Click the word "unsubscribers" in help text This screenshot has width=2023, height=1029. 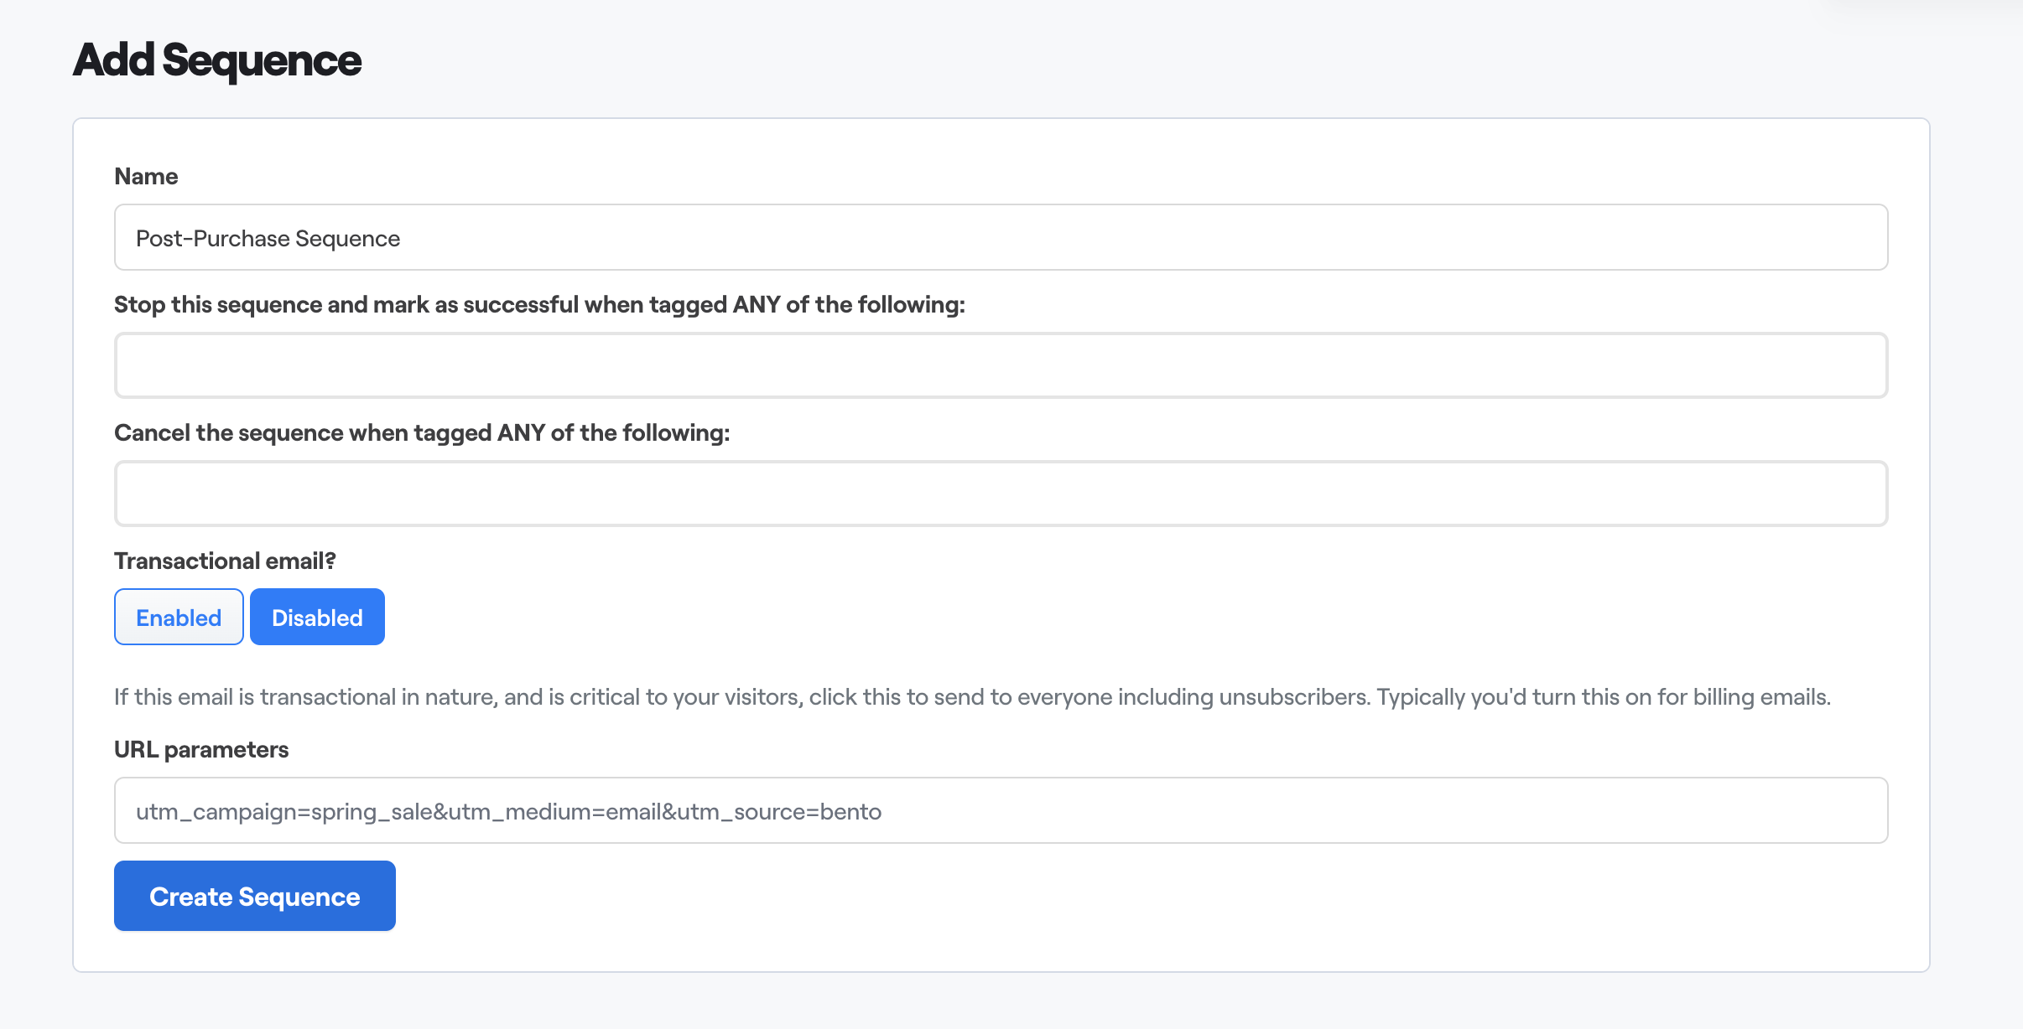tap(1294, 697)
